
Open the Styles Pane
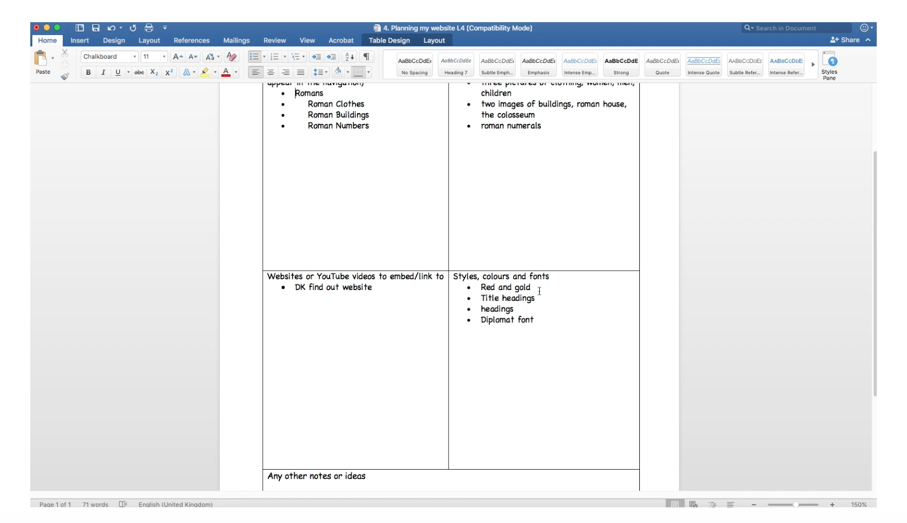tap(829, 66)
